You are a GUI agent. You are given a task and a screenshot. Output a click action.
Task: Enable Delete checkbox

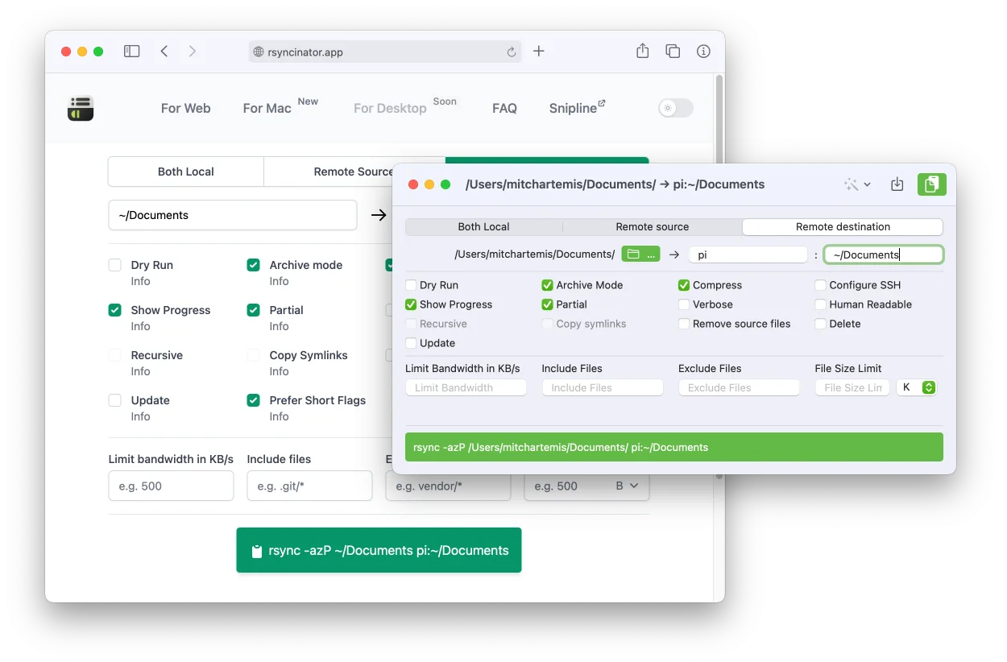click(x=820, y=324)
